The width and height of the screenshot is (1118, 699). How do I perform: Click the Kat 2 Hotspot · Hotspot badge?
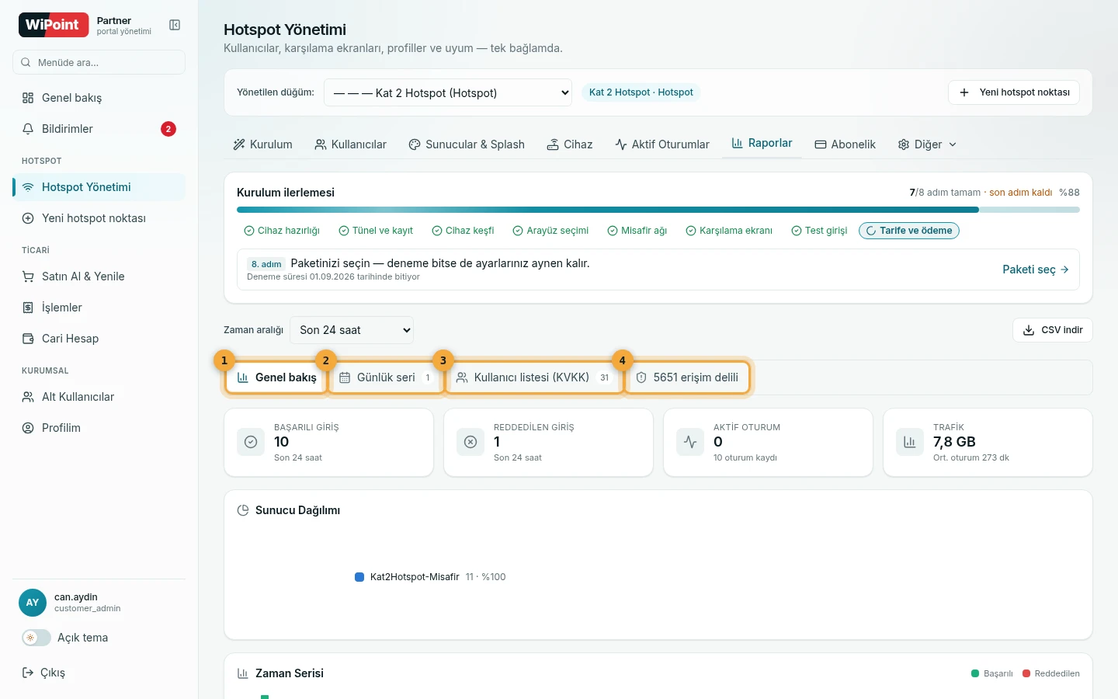(x=641, y=92)
